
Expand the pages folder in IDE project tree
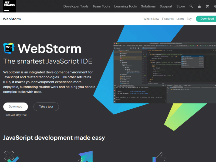(121, 62)
